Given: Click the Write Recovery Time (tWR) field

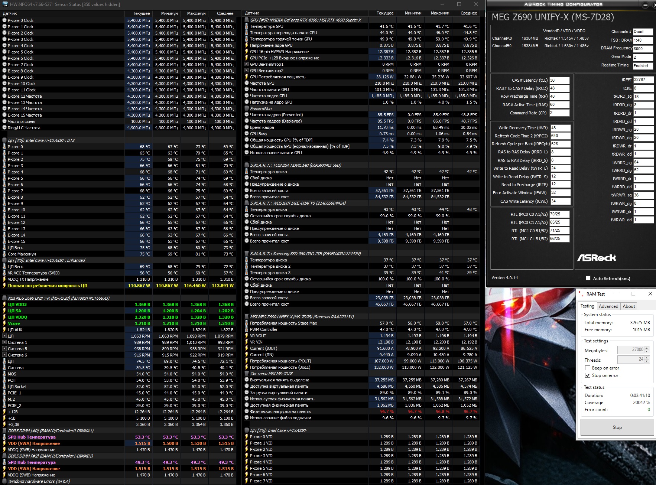Looking at the screenshot, I should coord(560,128).
